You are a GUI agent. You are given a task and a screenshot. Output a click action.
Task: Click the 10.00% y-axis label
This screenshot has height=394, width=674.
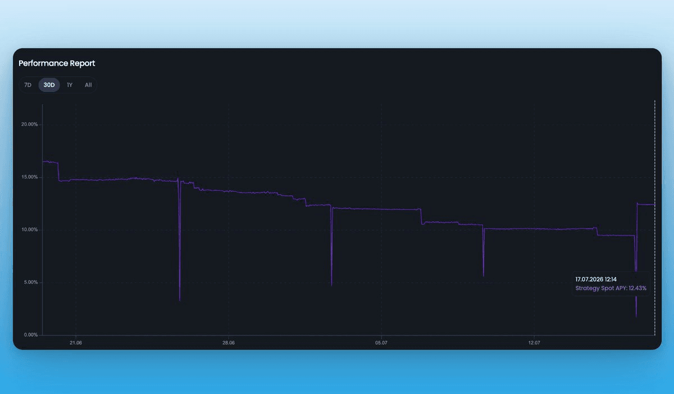click(x=29, y=230)
